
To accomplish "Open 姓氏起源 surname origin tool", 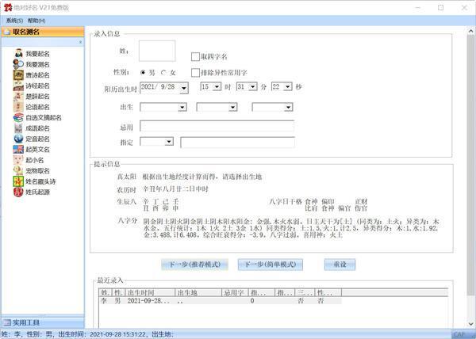I will pyautogui.click(x=36, y=192).
